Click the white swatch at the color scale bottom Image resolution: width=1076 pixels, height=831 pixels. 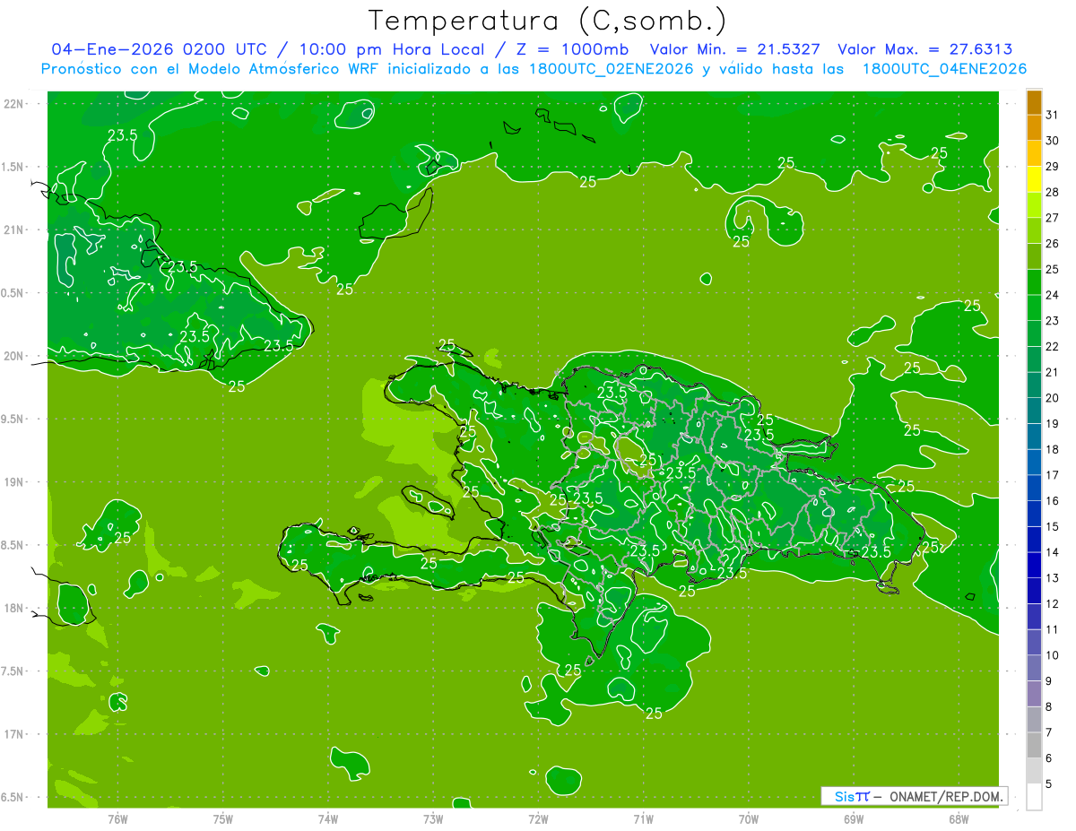point(1034,796)
